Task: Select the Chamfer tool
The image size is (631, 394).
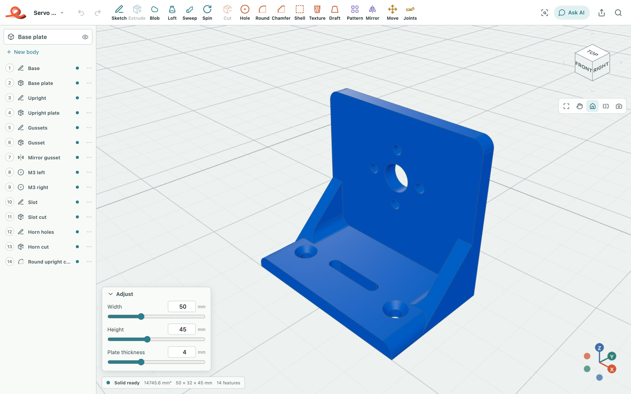Action: click(x=281, y=13)
